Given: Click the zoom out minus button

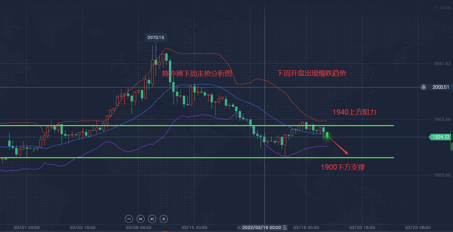Looking at the screenshot, I should pos(129,218).
